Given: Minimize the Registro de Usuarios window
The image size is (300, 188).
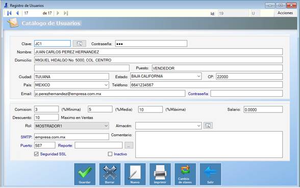Looking at the screenshot, I should click(x=270, y=5).
